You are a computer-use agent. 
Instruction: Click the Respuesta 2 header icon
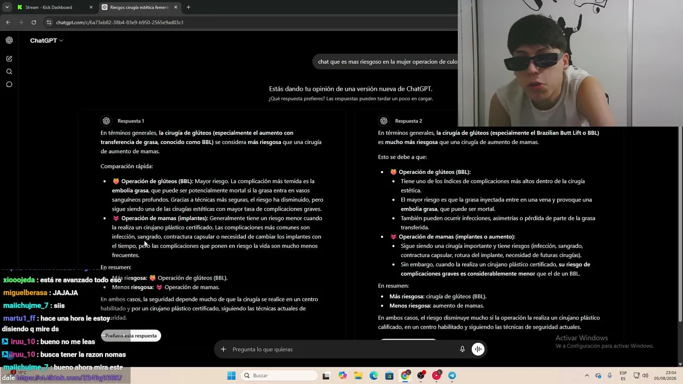[383, 121]
